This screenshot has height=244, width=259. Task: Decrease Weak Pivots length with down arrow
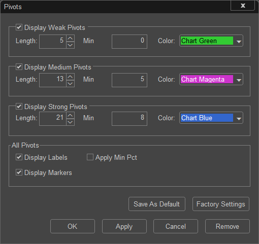pyautogui.click(x=70, y=45)
